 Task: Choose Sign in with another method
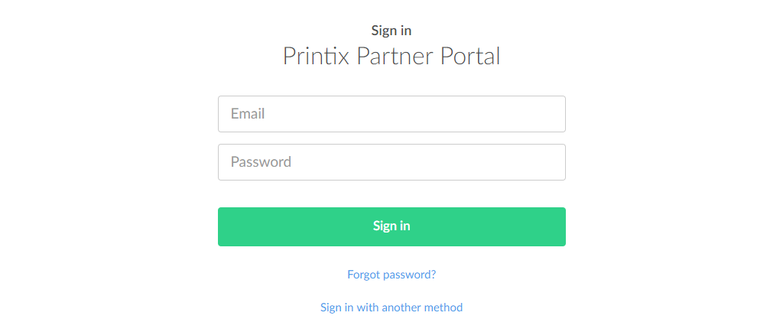point(391,308)
